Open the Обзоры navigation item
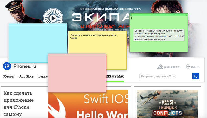The width and height of the screenshot is (207, 118). [x=8, y=76]
